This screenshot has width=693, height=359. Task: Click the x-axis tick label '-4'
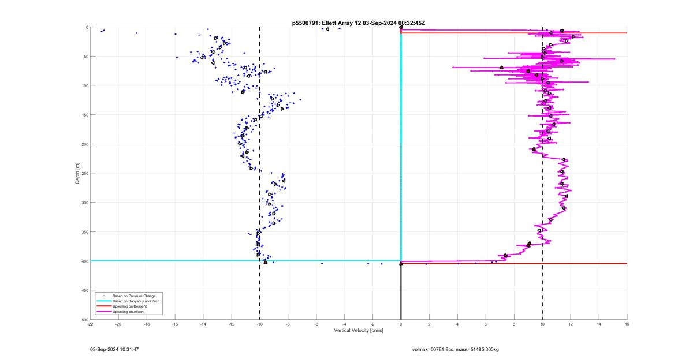coord(344,324)
